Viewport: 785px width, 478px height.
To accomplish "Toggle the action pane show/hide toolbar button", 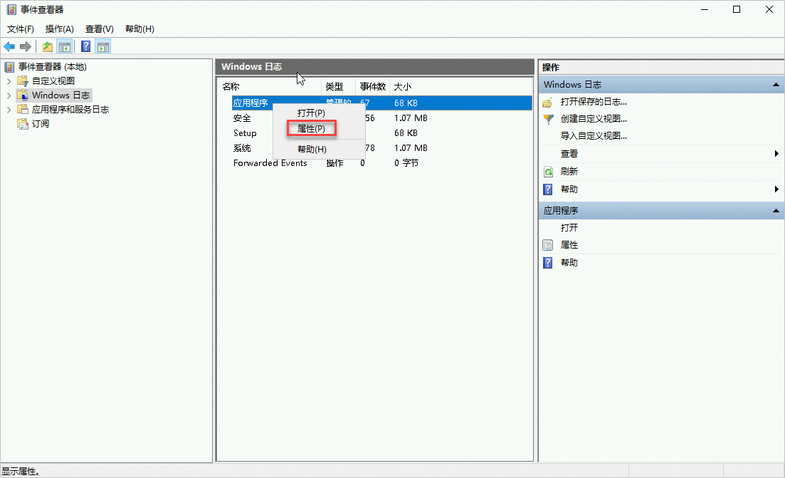I will (103, 47).
